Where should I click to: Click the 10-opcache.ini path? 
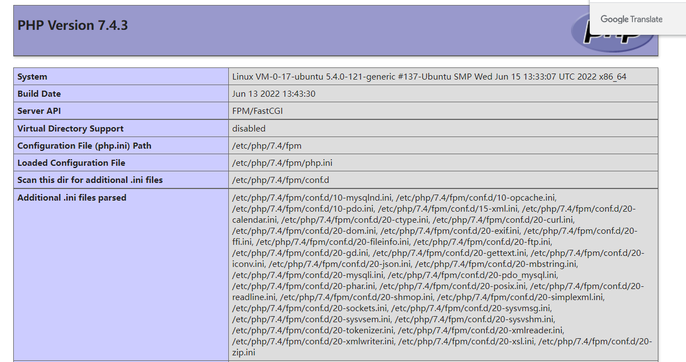click(x=476, y=198)
